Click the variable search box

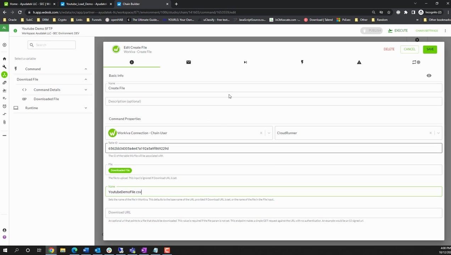(52, 45)
